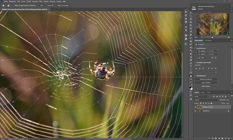Select the Eyedropper tool
This screenshot has width=233, height=140.
(x=191, y=32)
